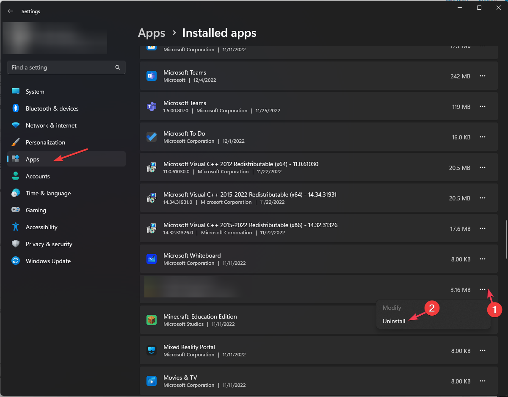Select the Gaming controller icon

pyautogui.click(x=15, y=210)
